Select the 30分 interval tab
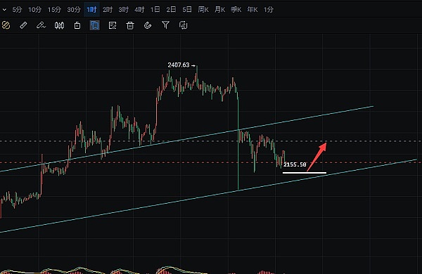The height and width of the screenshot is (274, 422). (x=74, y=10)
